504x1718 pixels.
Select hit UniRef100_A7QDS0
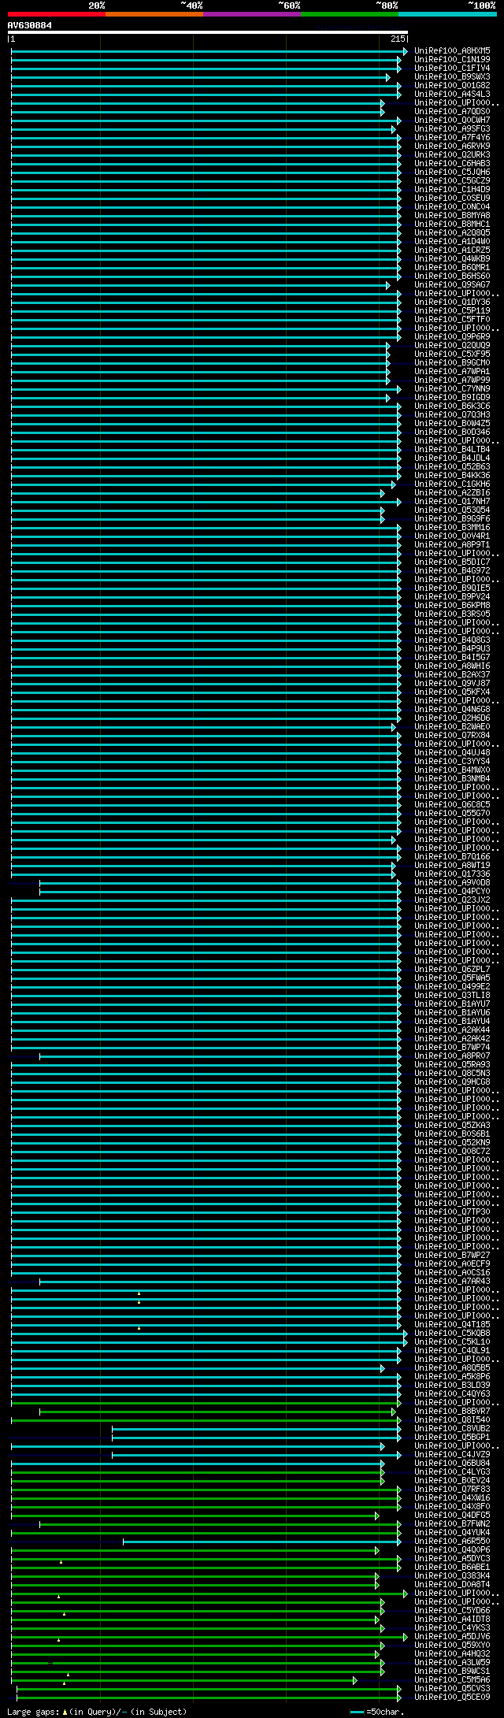[452, 111]
